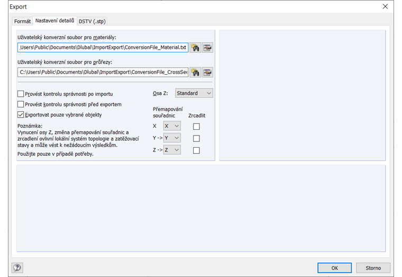
Task: Uncheck 'Exportovat pouze vybrané objekty'
Action: click(21, 114)
